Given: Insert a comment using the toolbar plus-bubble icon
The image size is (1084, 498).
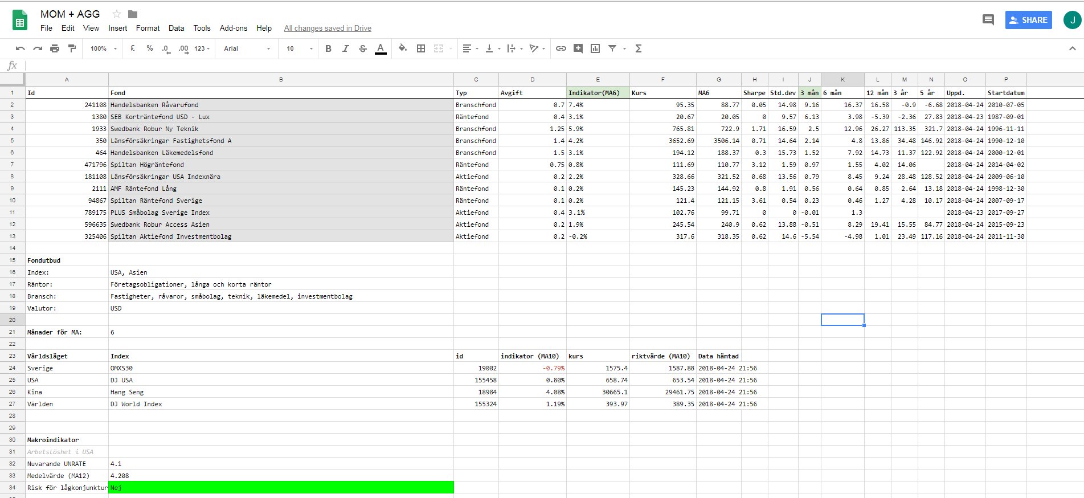Looking at the screenshot, I should point(578,48).
